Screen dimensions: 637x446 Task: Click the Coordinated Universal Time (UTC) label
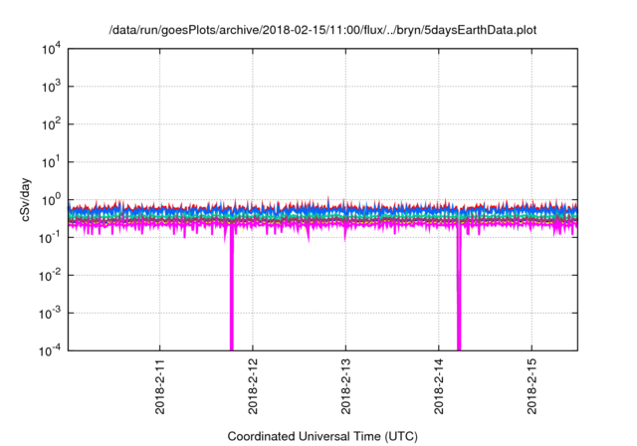[x=322, y=436]
